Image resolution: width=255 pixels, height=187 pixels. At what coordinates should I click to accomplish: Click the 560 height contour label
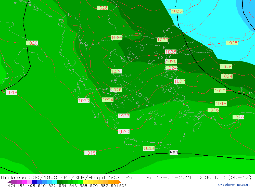point(174,153)
